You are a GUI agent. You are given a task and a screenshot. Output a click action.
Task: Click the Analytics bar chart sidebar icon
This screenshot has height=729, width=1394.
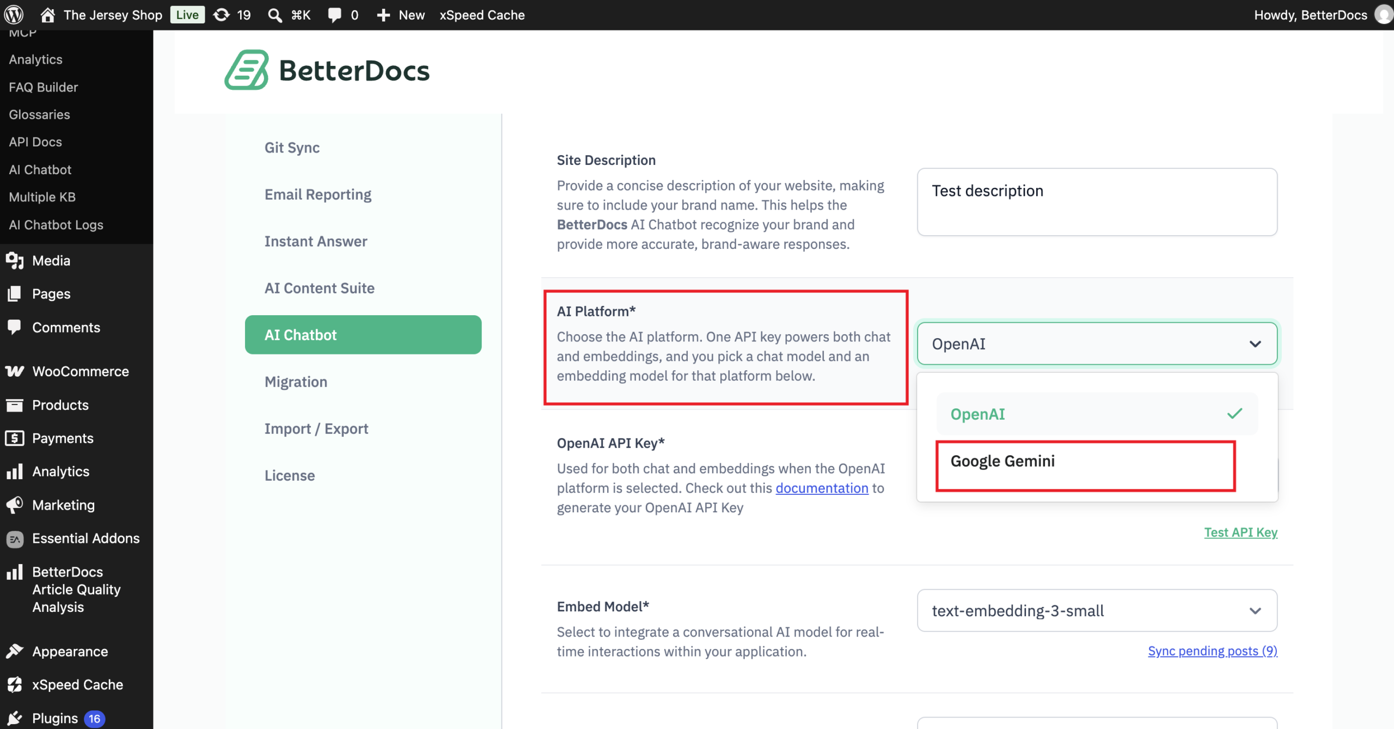[x=15, y=471]
